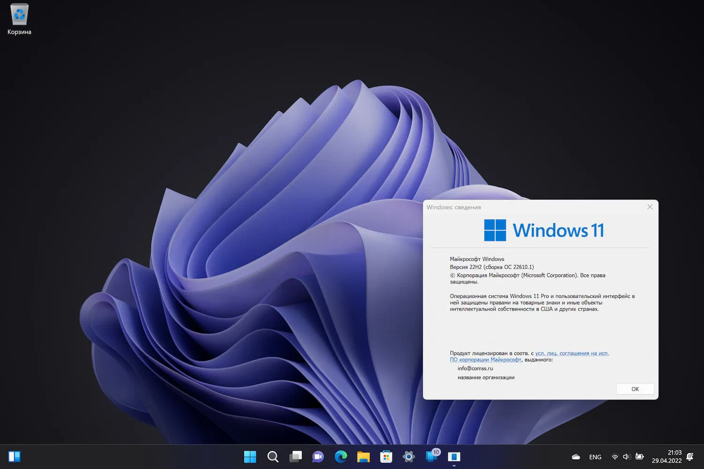Open the Wi-Fi network tray icon
Viewport: 704px width, 469px height.
[x=615, y=457]
